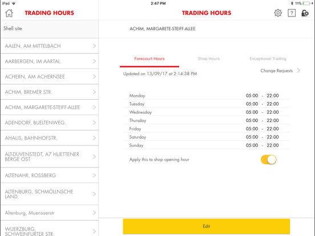Select ACHIM, BREMER STR. site text

(29, 92)
